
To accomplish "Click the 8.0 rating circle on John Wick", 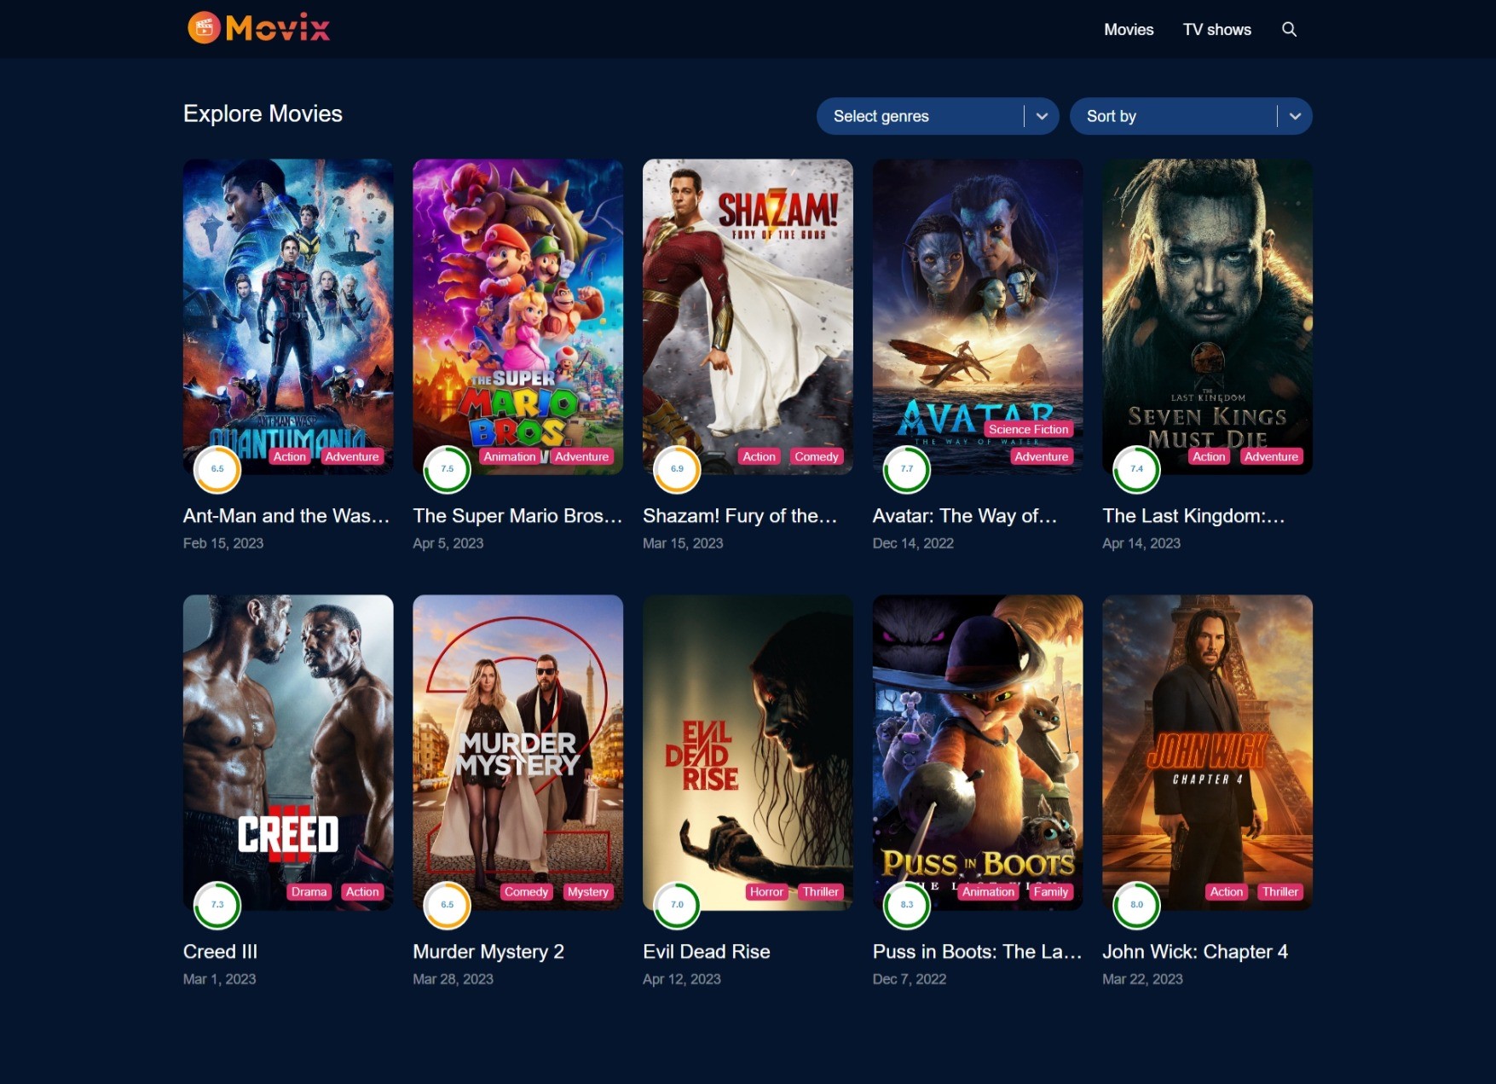I will tap(1136, 905).
